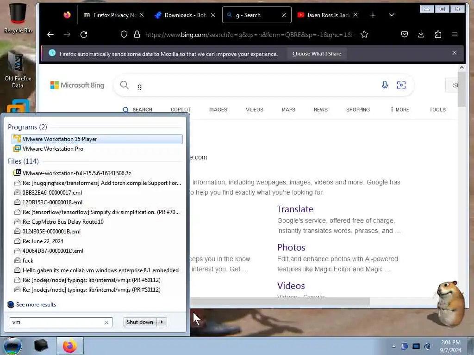The height and width of the screenshot is (355, 474).
Task: Click the Choose What I Share button
Action: pyautogui.click(x=317, y=54)
